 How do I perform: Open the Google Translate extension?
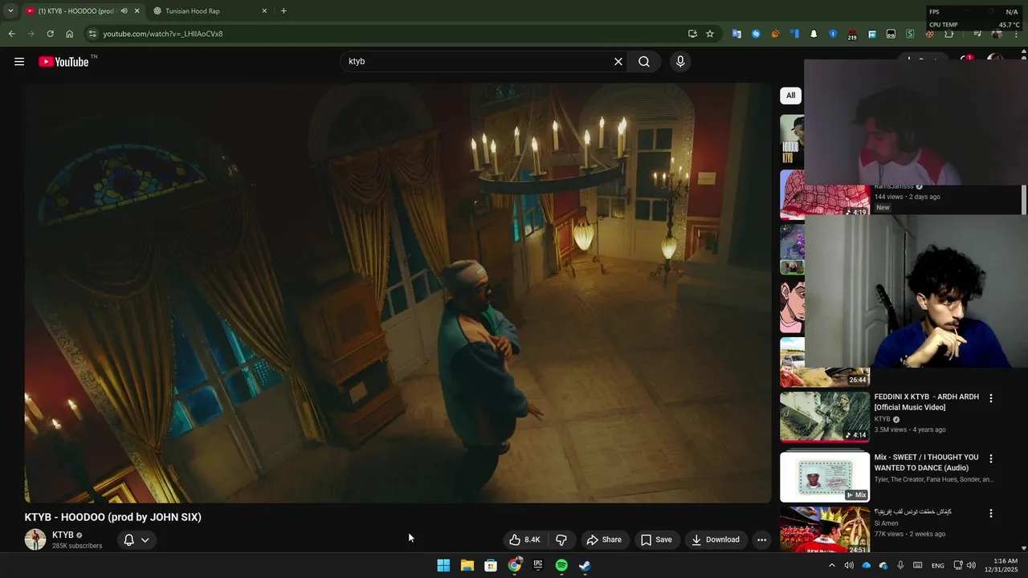pyautogui.click(x=736, y=34)
